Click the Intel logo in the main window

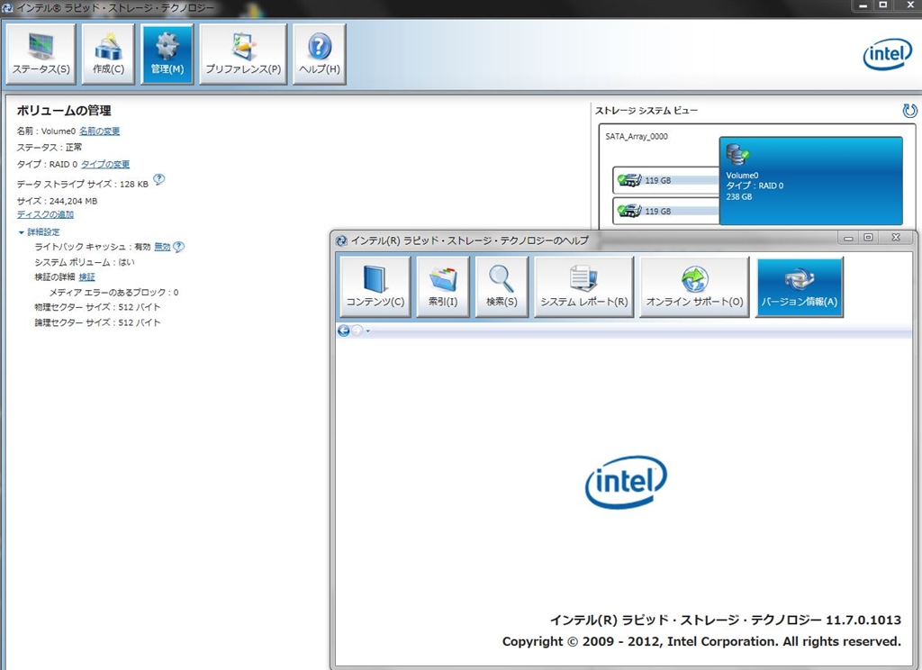tap(887, 54)
